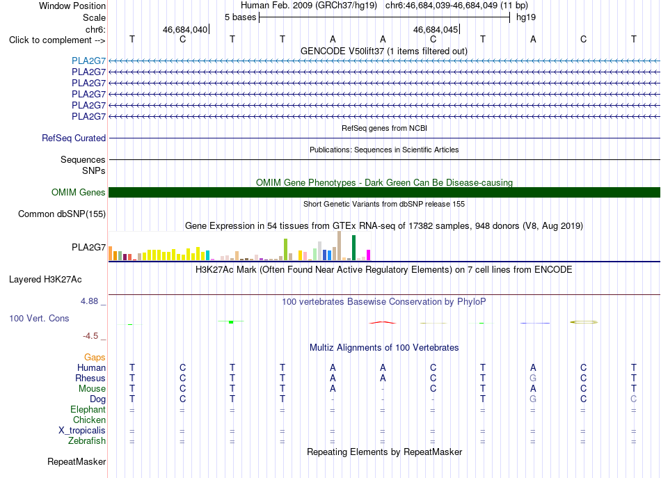661x478 pixels.
Task: Open Multiz Alignments of 100 Vertebrates title
Action: point(384,348)
